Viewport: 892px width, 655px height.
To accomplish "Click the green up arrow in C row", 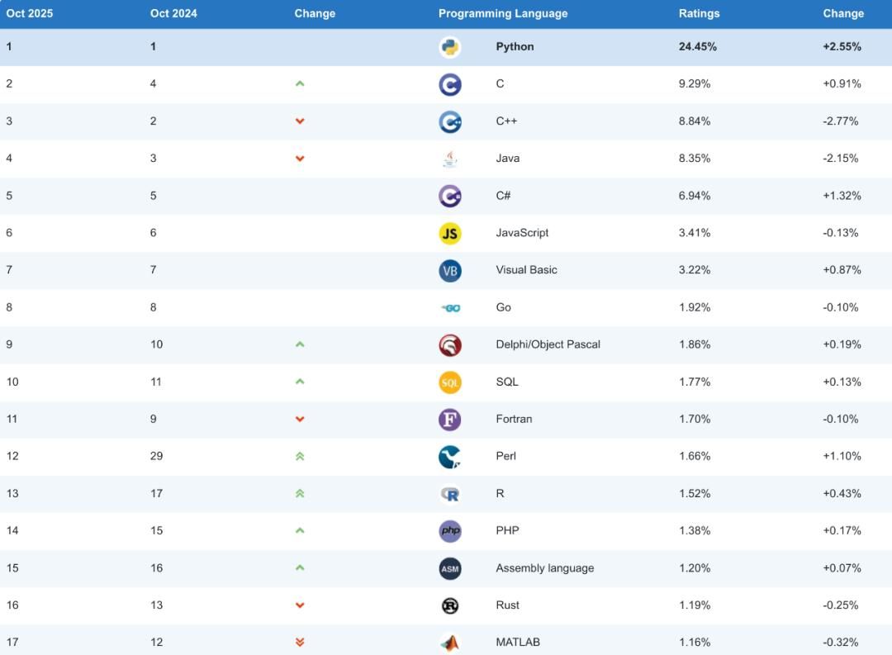I will tap(300, 83).
